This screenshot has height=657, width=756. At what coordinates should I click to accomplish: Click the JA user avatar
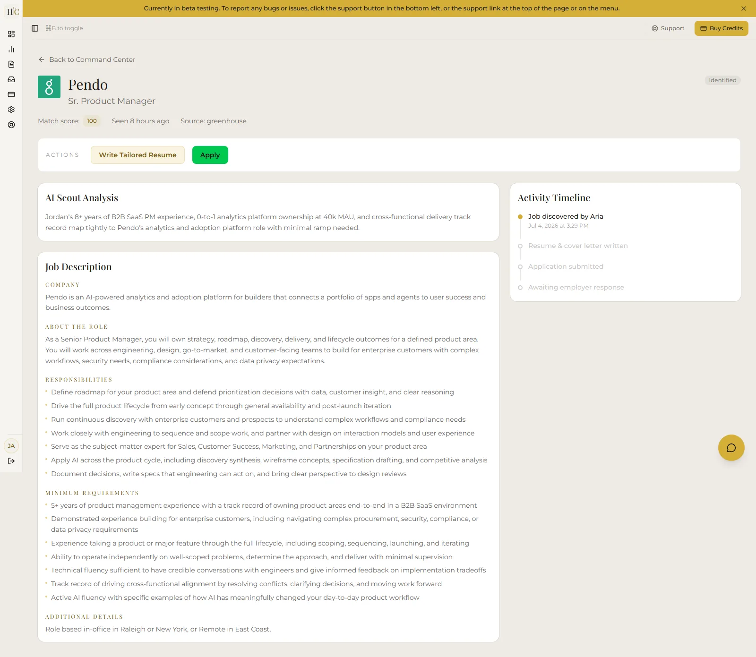coord(11,446)
